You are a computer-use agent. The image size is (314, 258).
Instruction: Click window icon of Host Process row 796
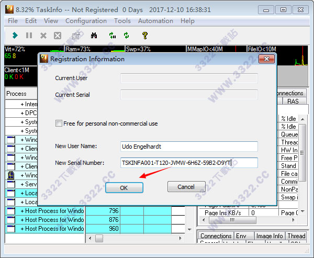(11, 211)
